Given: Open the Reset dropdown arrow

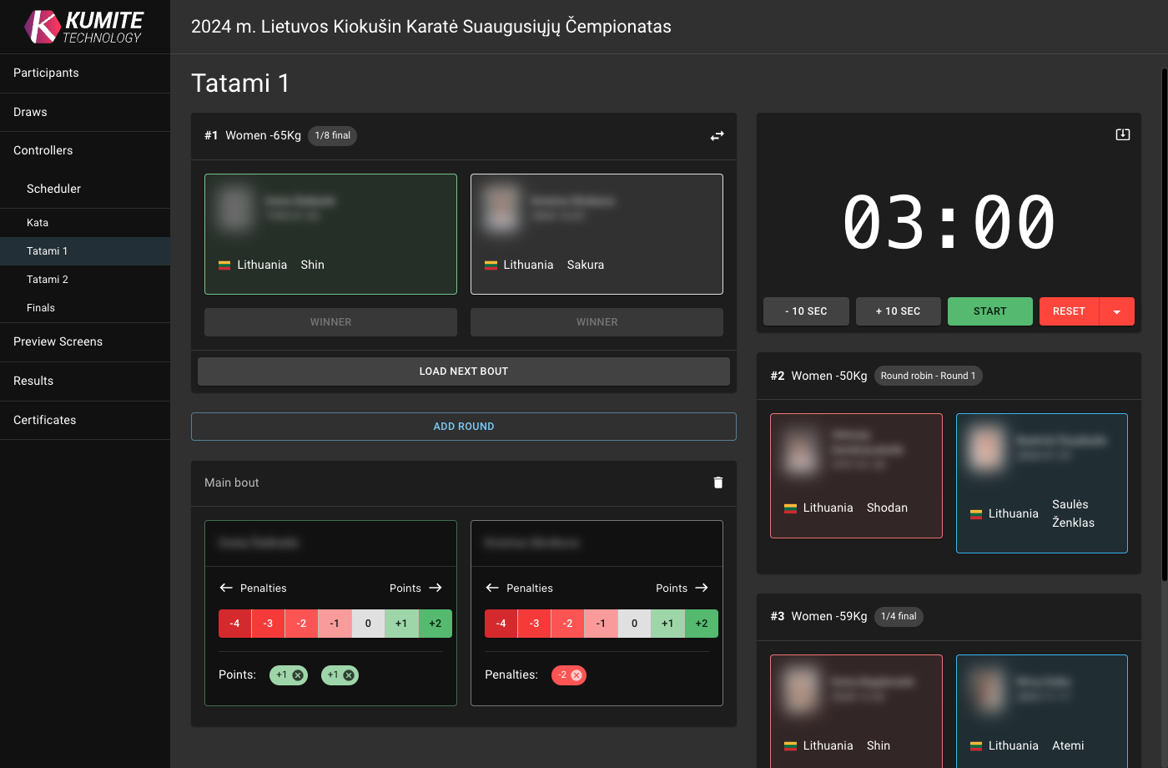Looking at the screenshot, I should (x=1117, y=311).
